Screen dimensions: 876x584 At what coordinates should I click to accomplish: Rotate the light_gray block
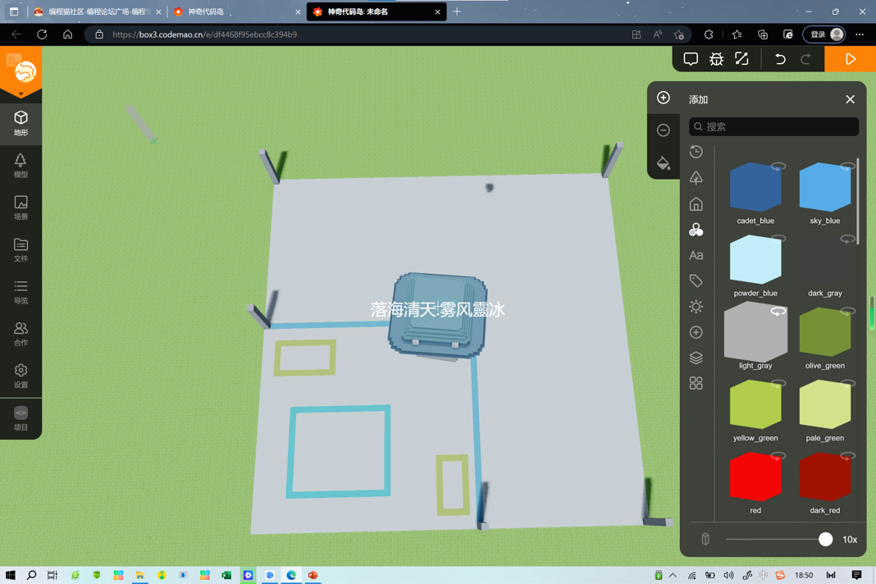(x=778, y=312)
